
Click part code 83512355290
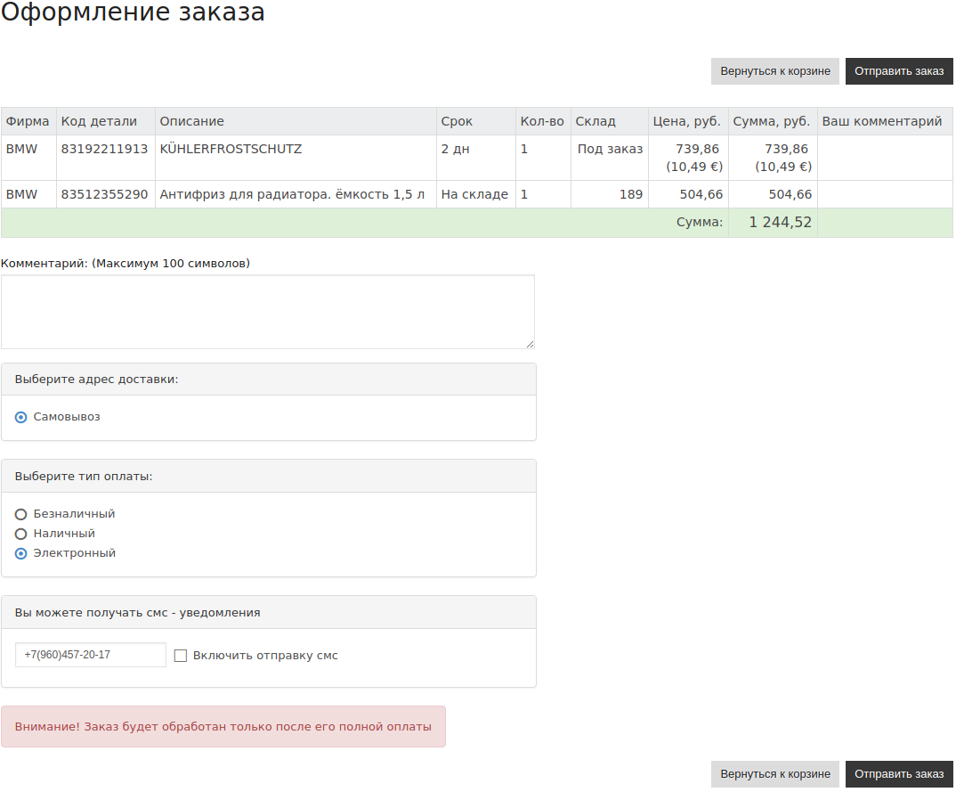[104, 194]
